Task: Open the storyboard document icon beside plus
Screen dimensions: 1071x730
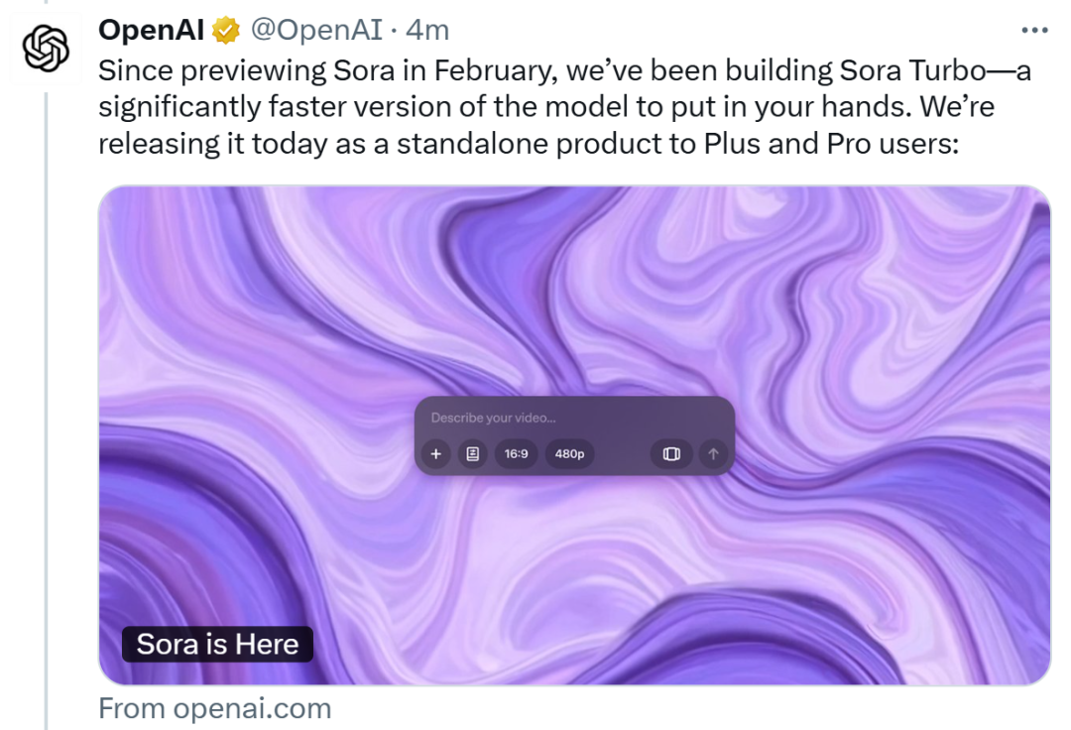Action: (473, 454)
